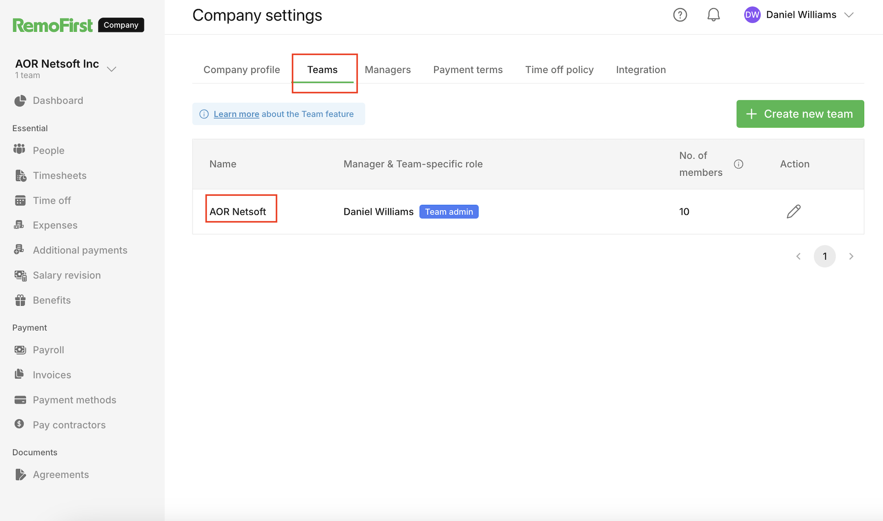
Task: Open the Invoices page
Action: pyautogui.click(x=52, y=375)
